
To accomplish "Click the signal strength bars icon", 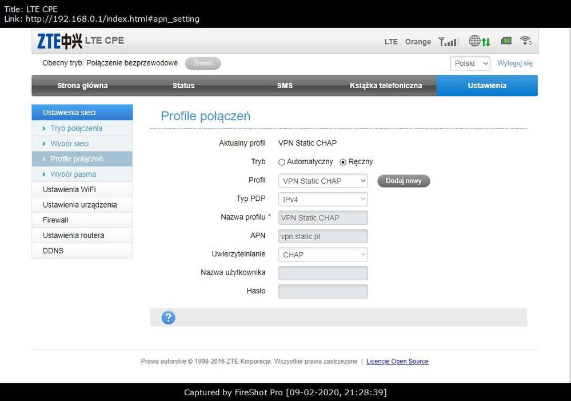I will [448, 42].
